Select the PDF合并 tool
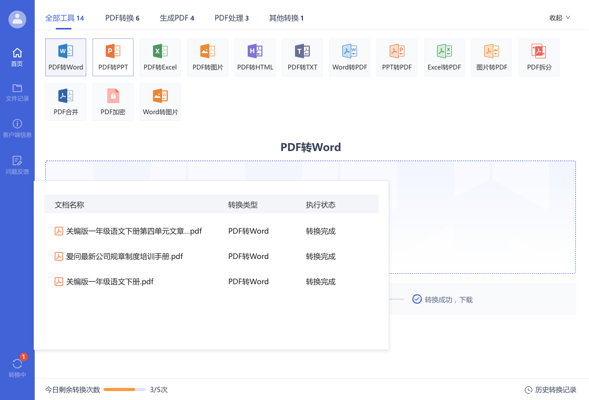The height and width of the screenshot is (400, 589). tap(65, 102)
